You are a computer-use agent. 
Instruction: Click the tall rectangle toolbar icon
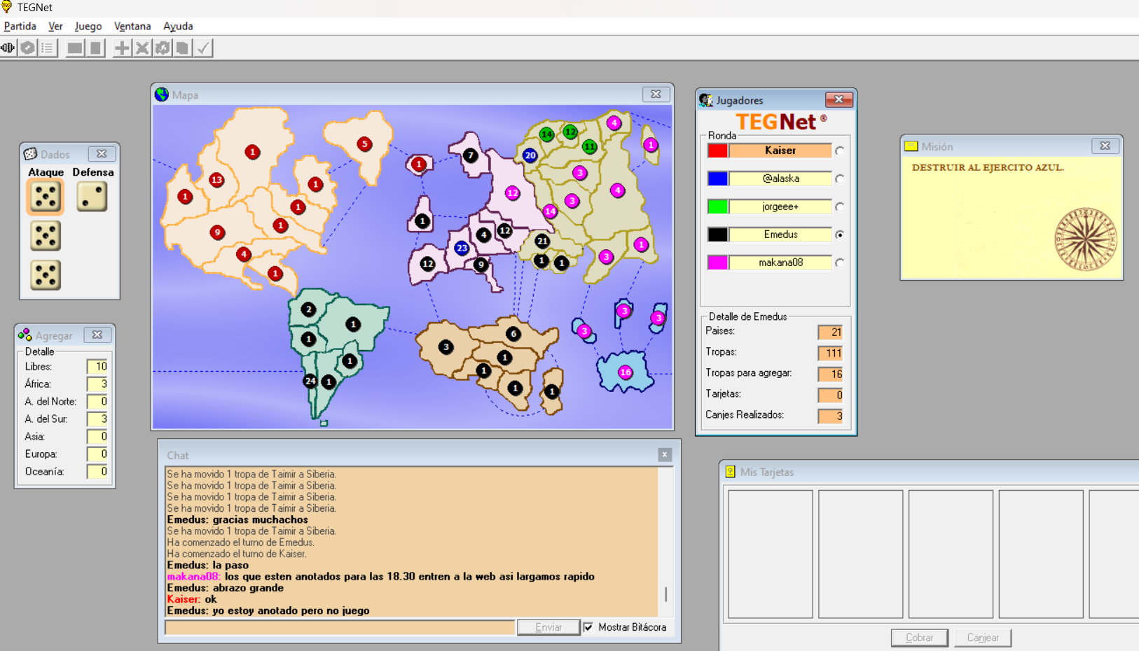(x=96, y=48)
